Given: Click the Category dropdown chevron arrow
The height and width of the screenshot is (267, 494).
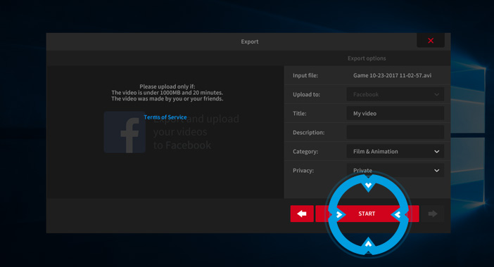Looking at the screenshot, I should pos(437,152).
